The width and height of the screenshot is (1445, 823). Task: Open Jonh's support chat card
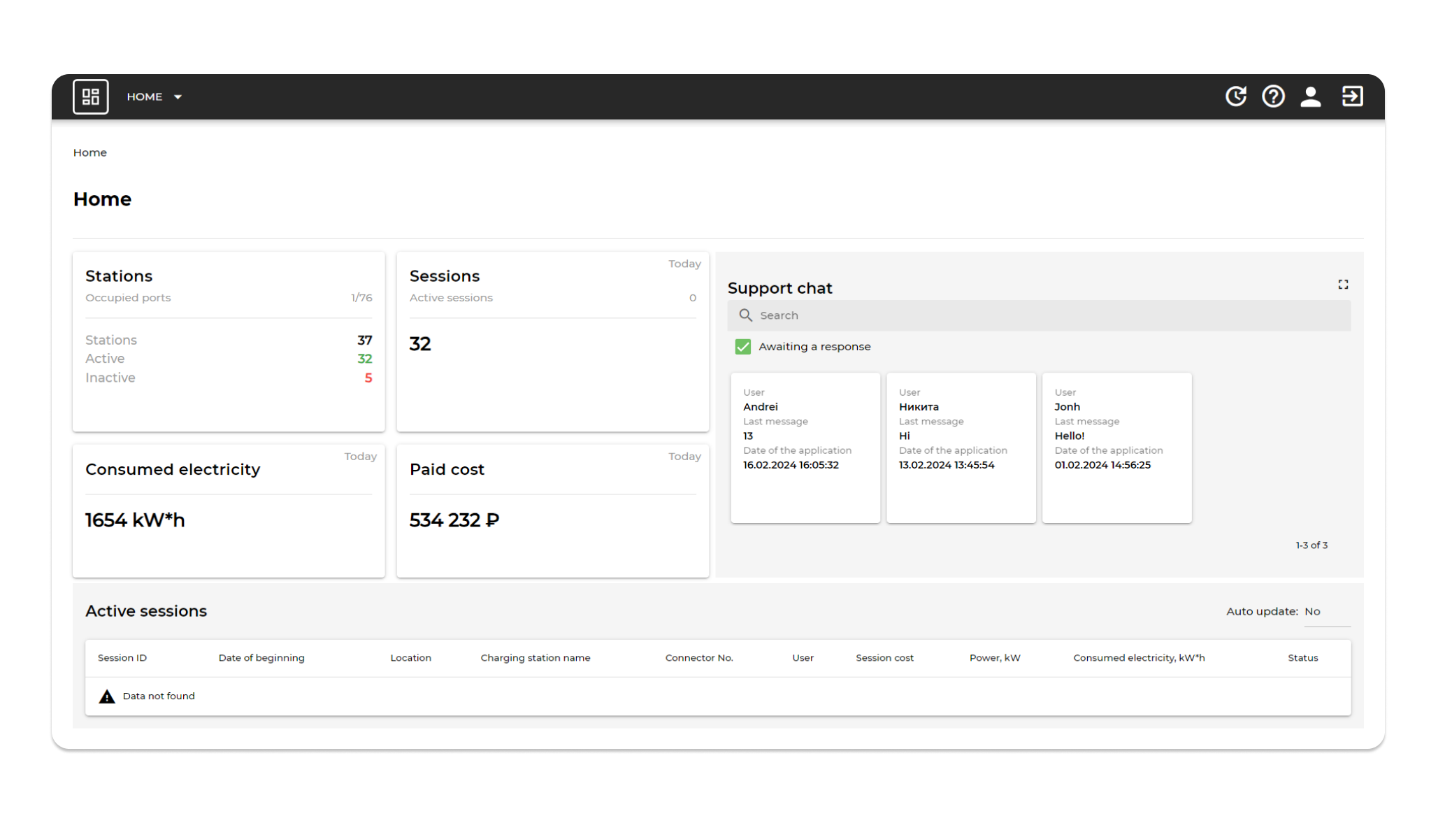1116,448
